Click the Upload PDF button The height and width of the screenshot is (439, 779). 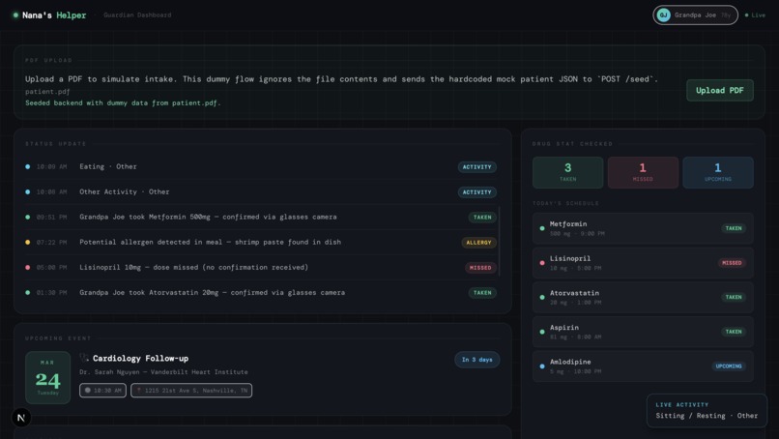point(719,91)
